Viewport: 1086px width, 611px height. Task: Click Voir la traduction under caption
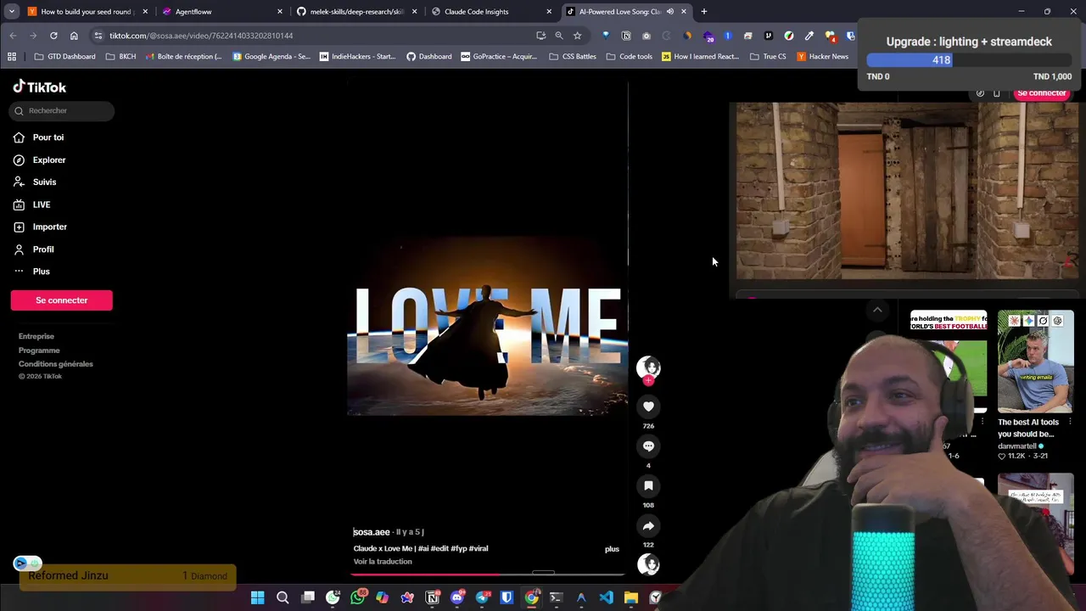383,562
